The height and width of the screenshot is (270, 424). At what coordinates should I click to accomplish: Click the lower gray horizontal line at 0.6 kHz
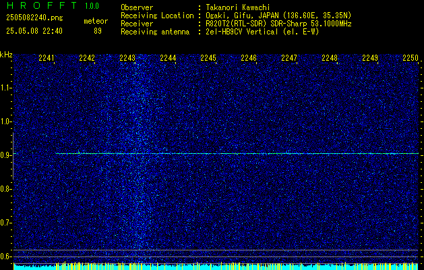click(x=216, y=256)
